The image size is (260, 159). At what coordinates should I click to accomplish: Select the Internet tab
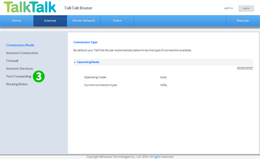coord(50,21)
